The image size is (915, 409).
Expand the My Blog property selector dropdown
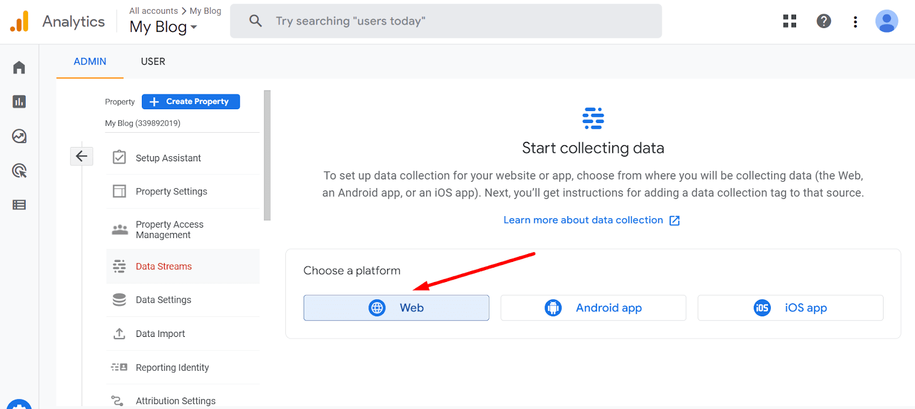point(163,27)
